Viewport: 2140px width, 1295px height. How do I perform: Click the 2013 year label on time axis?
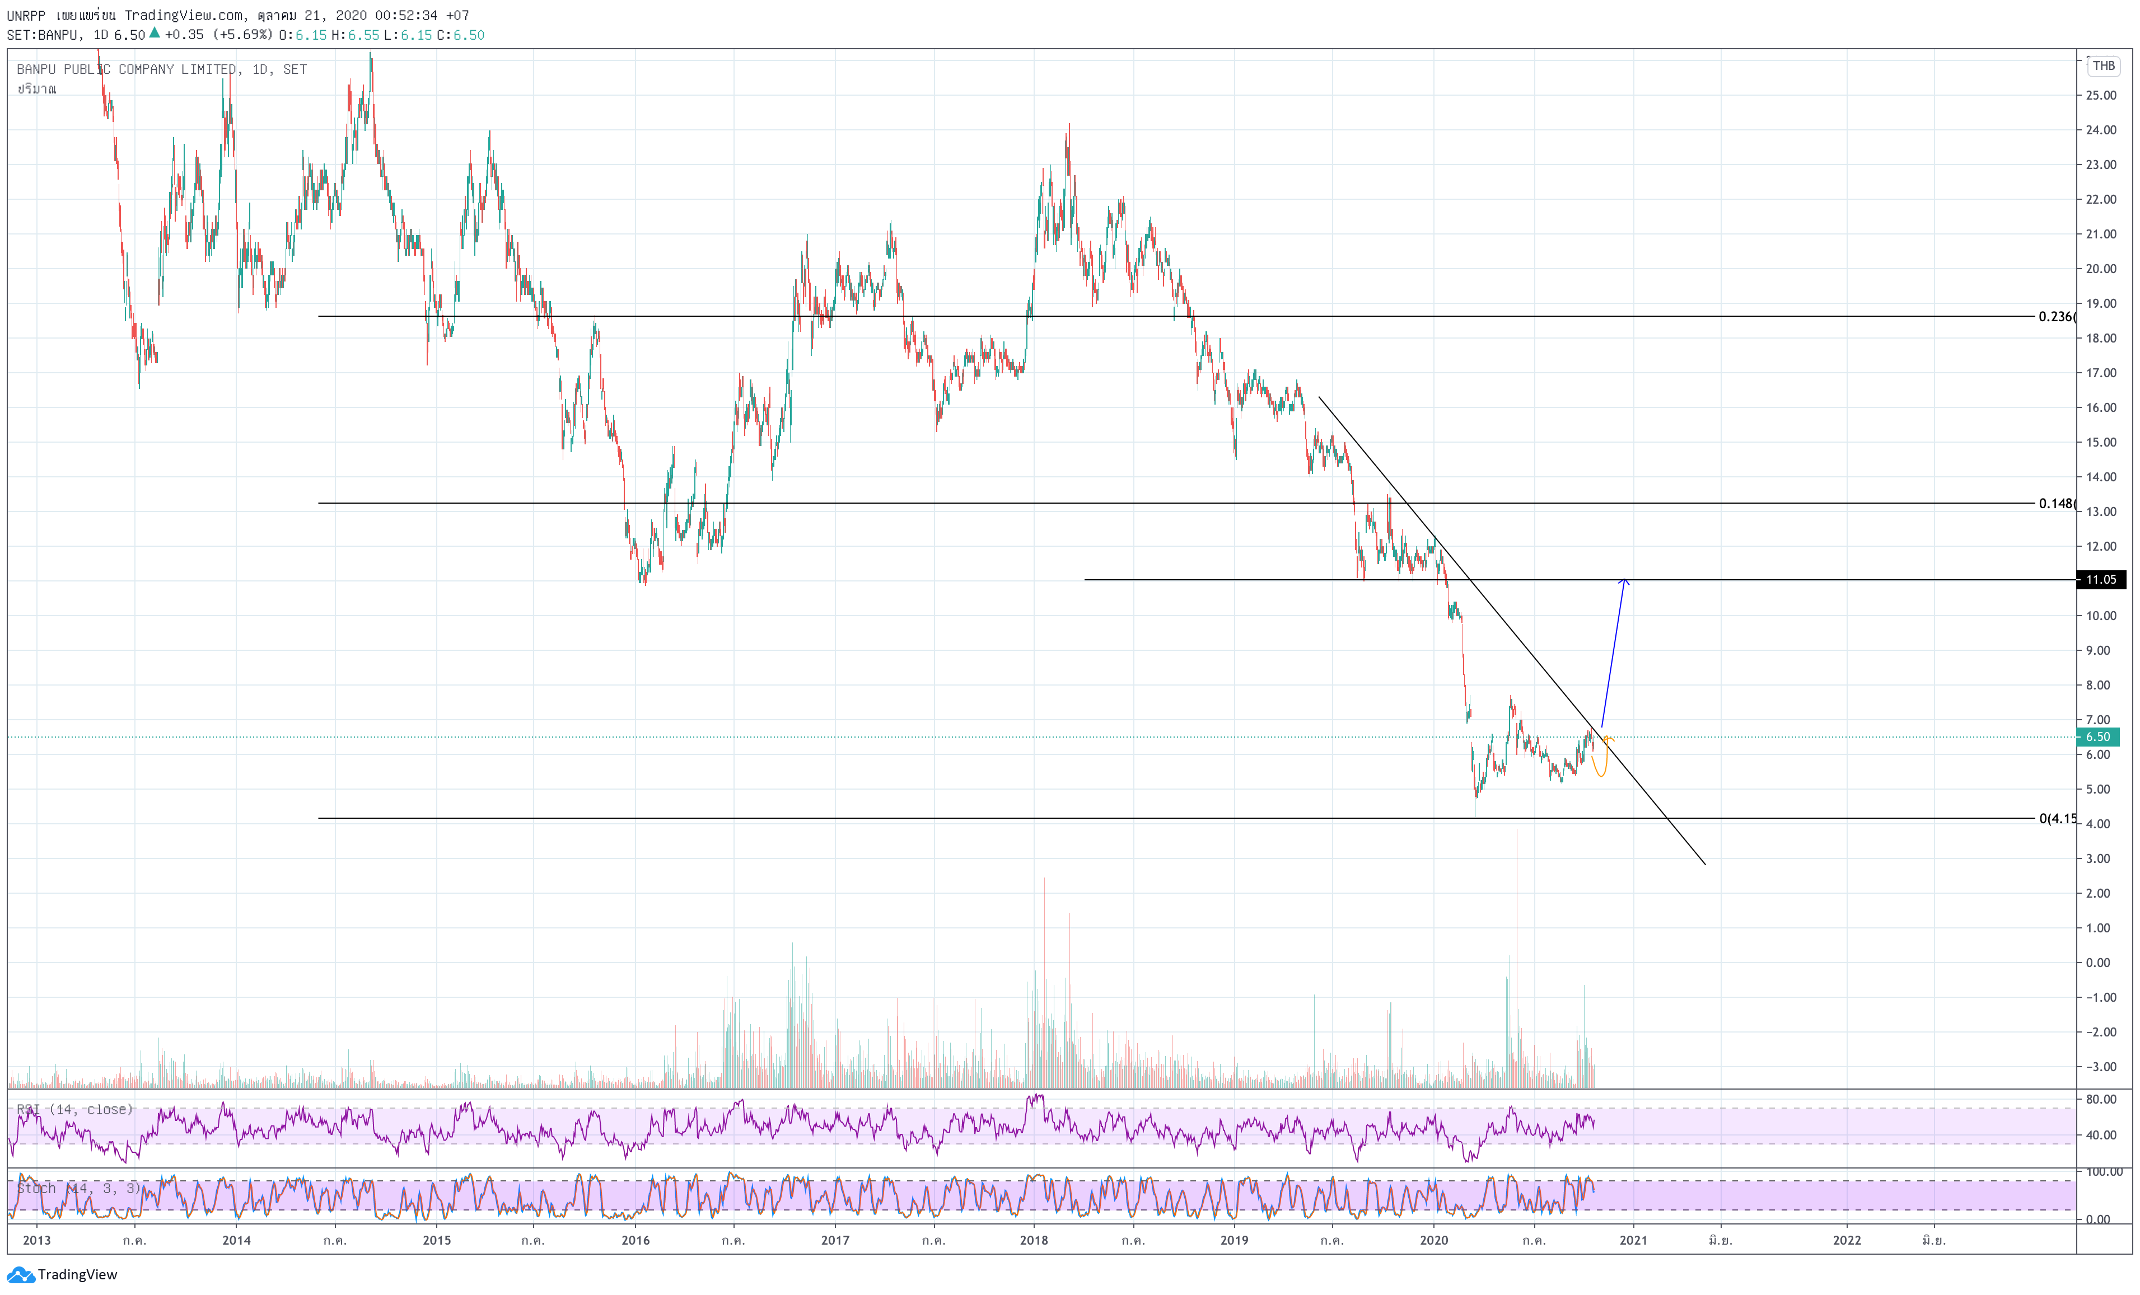[36, 1240]
